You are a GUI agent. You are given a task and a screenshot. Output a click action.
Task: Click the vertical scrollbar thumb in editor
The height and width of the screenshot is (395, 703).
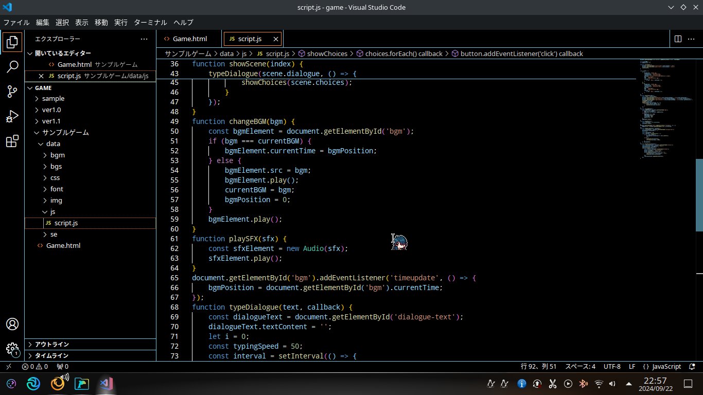(x=699, y=195)
